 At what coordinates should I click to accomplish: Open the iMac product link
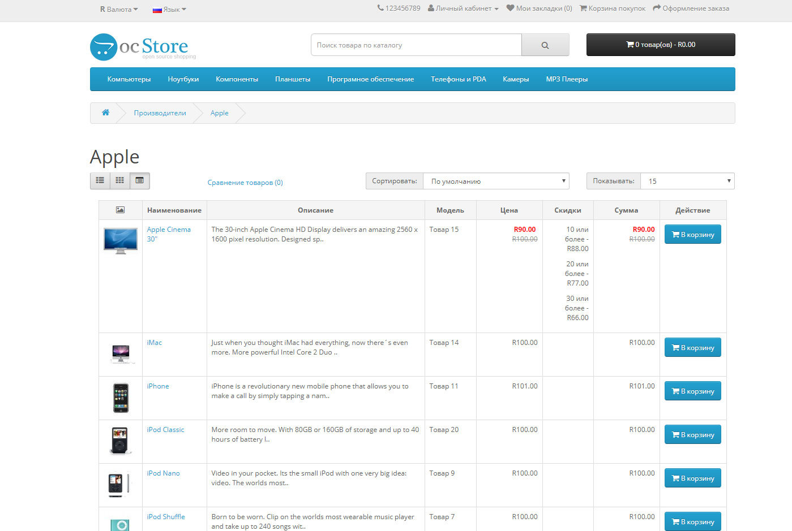[155, 343]
